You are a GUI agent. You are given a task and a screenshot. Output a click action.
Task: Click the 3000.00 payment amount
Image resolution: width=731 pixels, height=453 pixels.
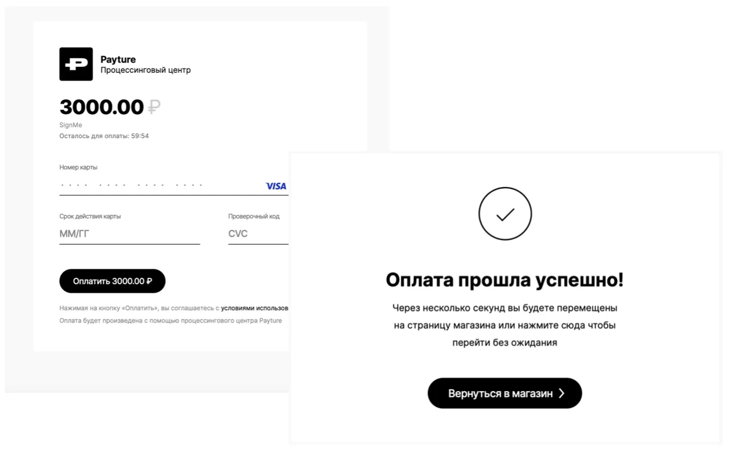(x=101, y=107)
